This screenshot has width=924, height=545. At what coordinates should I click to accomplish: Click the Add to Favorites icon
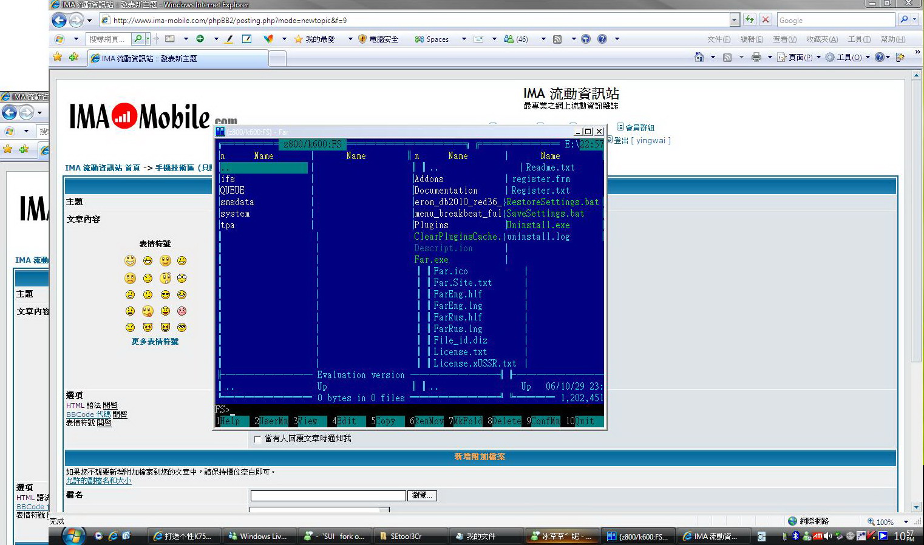click(x=73, y=57)
